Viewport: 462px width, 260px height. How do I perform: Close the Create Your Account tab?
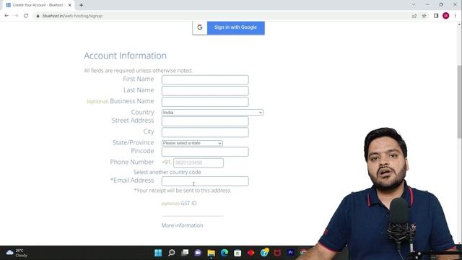pyautogui.click(x=70, y=5)
